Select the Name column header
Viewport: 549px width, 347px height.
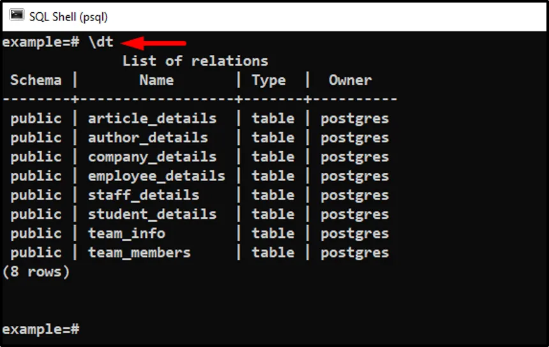(x=156, y=80)
